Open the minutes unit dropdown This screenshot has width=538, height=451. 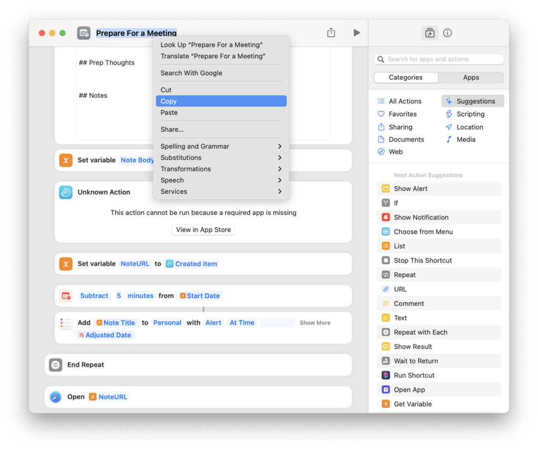click(140, 296)
